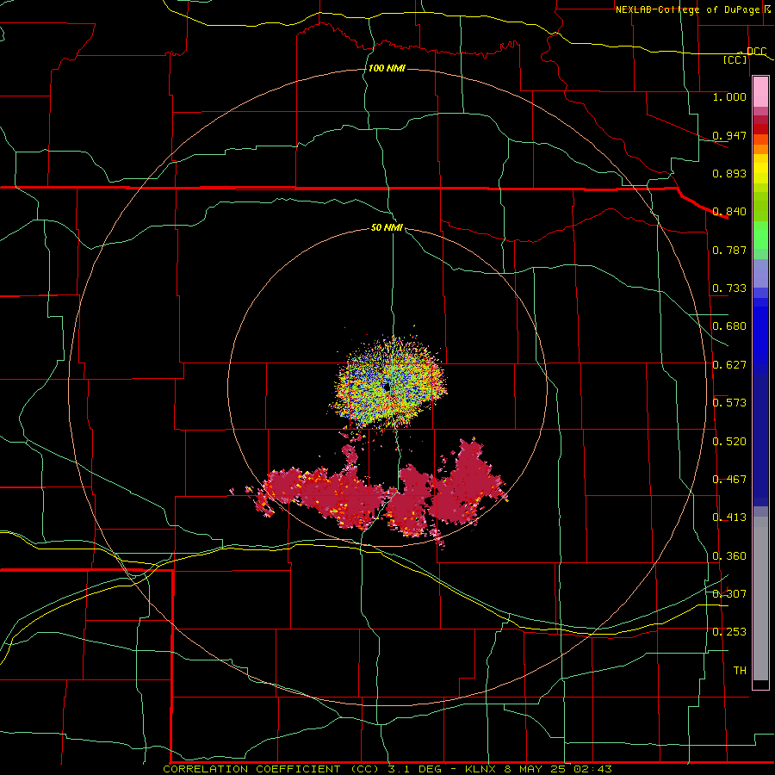Image resolution: width=775 pixels, height=775 pixels.
Task: Click the 100 NMI range ring label
Action: pos(387,68)
